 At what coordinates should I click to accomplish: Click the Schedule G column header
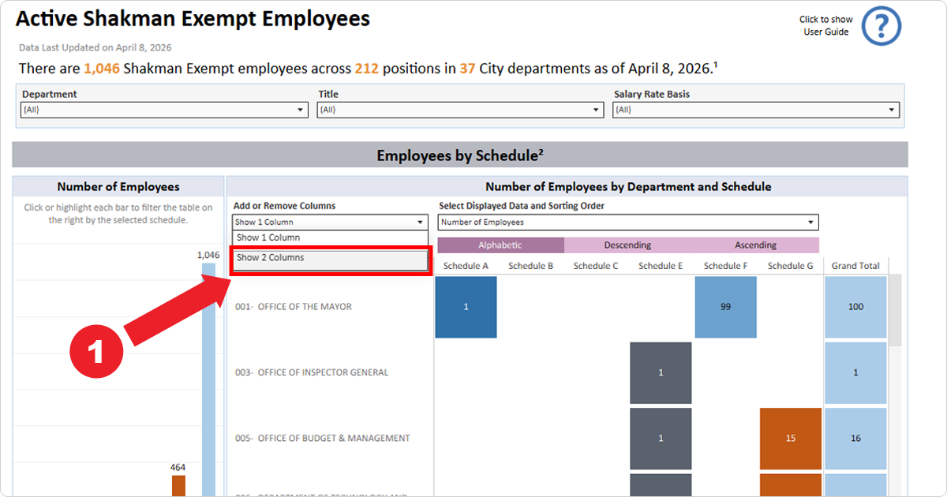pos(790,266)
